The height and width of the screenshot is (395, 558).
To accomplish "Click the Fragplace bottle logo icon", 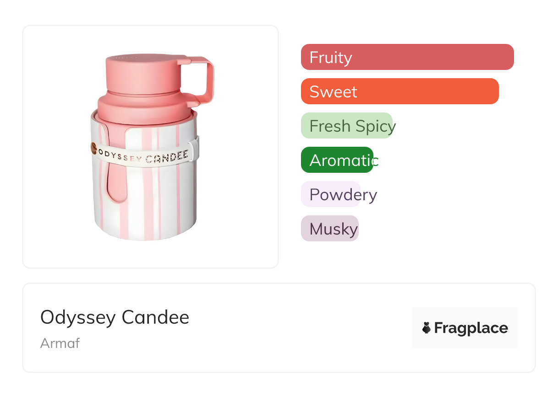I will pyautogui.click(x=427, y=328).
